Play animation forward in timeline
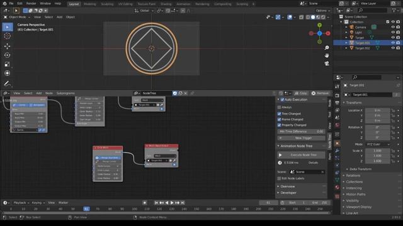 pos(172,203)
